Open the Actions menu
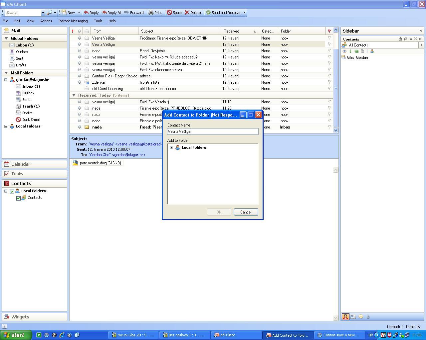Viewport: 426px width, 340px height. click(46, 21)
